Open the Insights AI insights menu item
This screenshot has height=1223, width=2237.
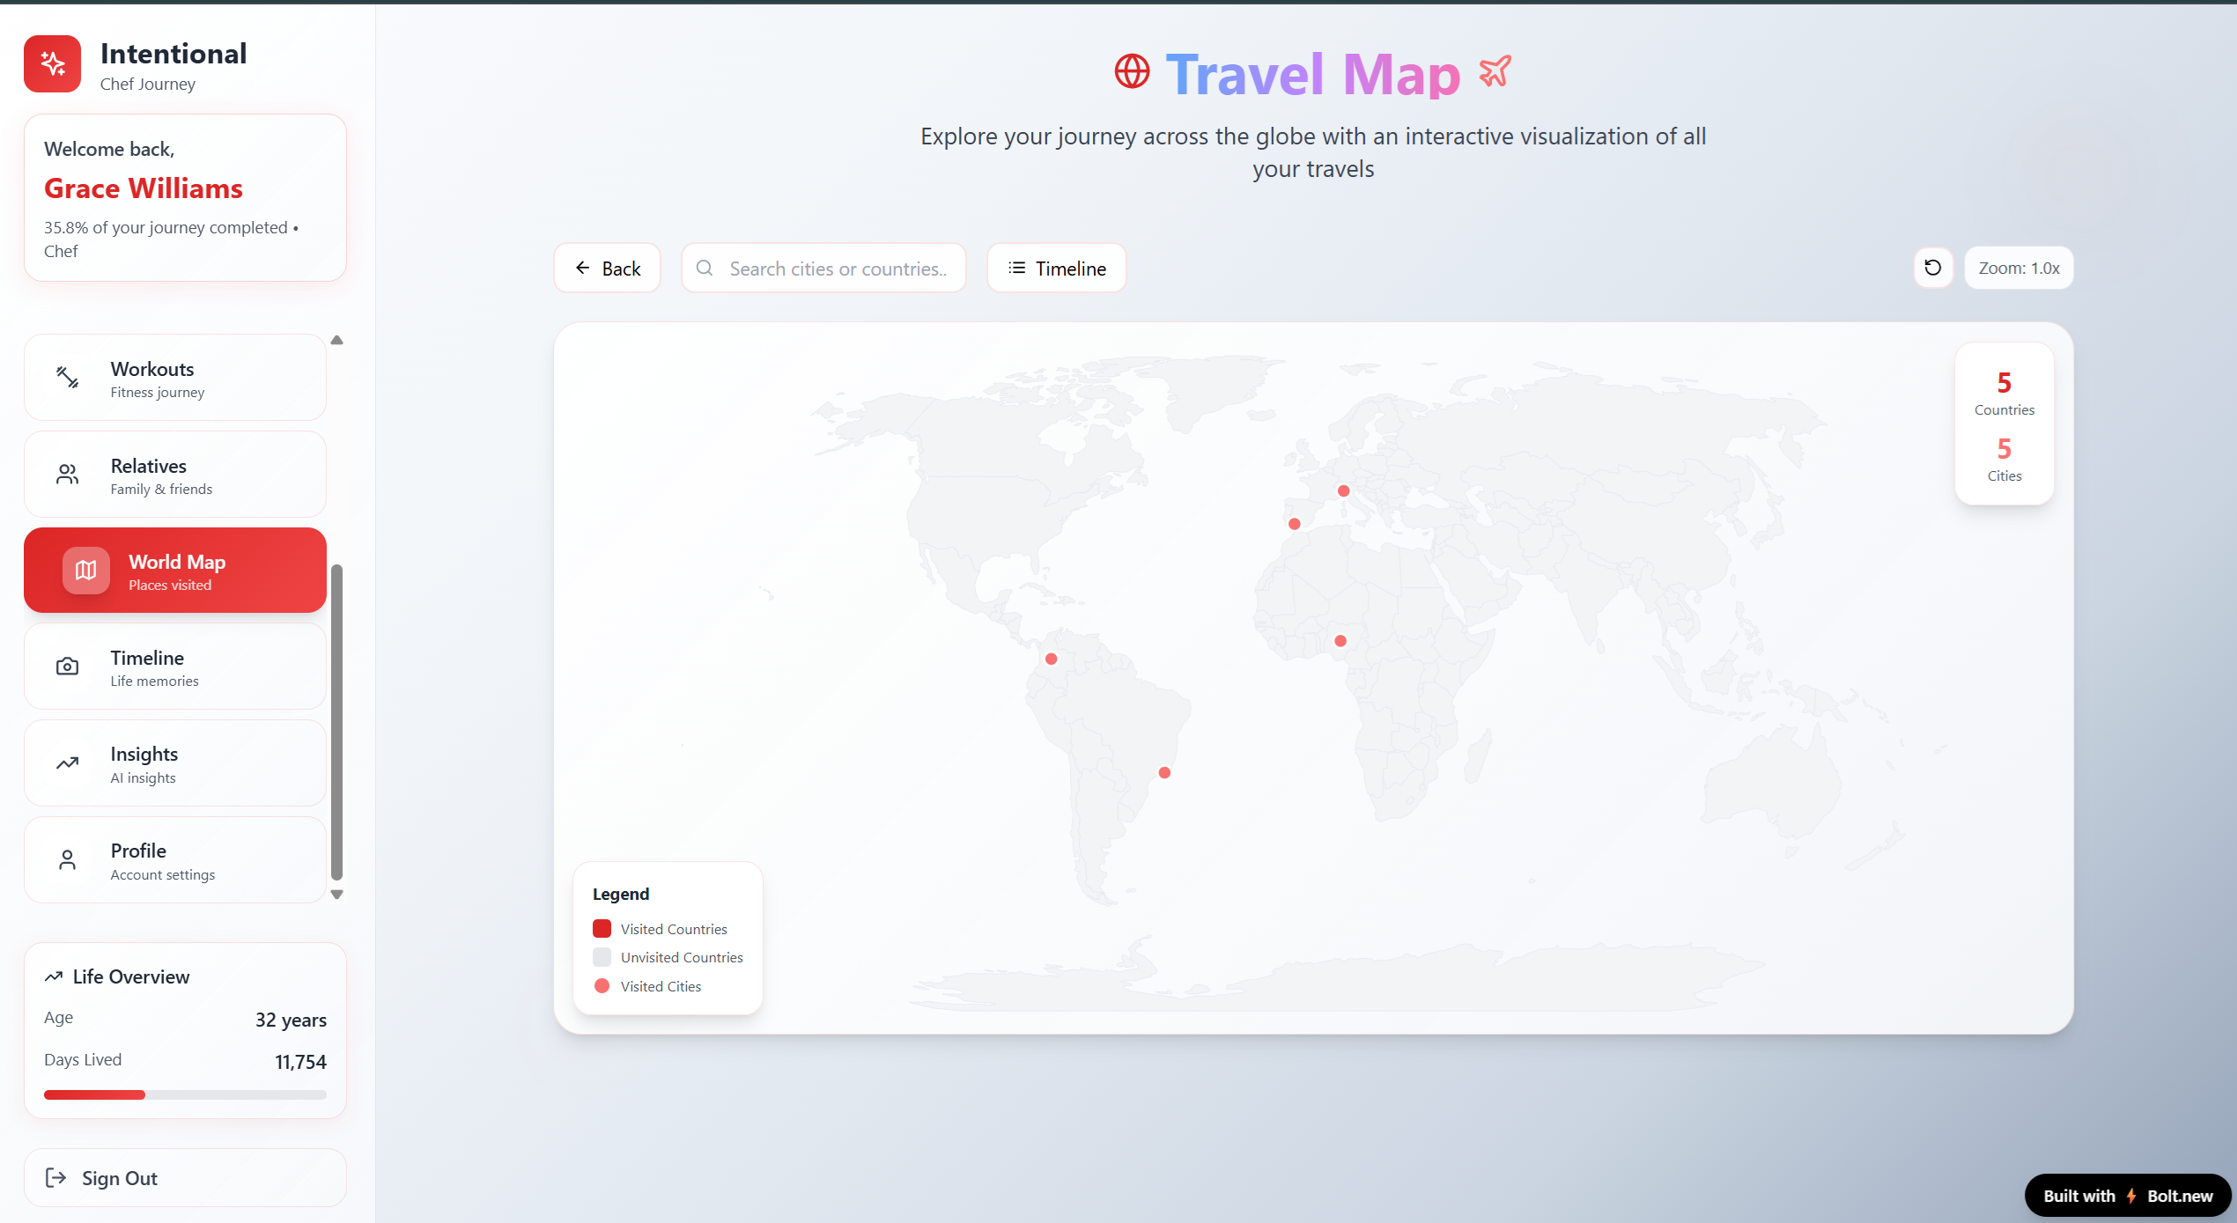pos(175,763)
